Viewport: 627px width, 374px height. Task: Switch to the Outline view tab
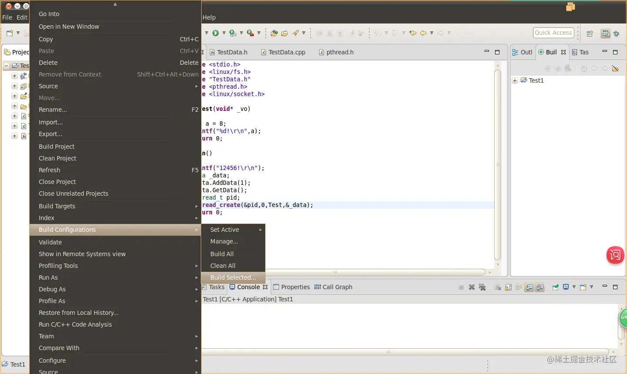[522, 52]
